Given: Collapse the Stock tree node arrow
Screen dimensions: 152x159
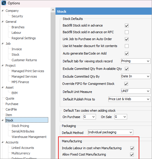Looking at the screenshot, I should (x=3, y=120).
